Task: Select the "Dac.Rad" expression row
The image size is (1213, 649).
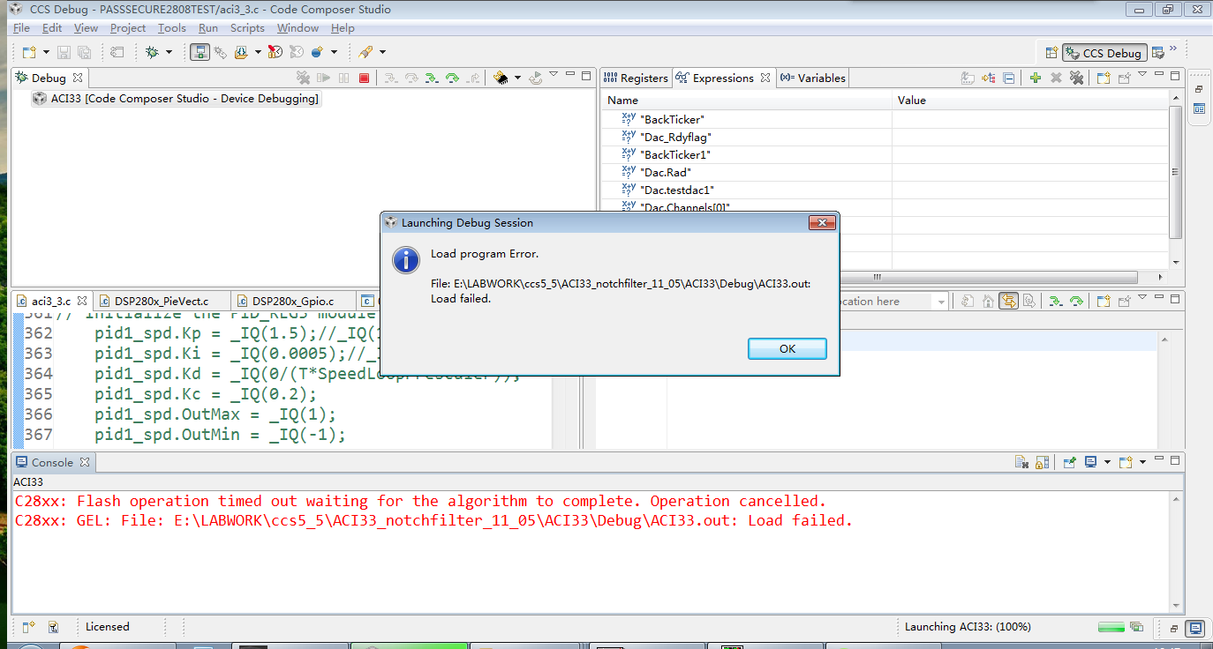Action: click(x=885, y=172)
